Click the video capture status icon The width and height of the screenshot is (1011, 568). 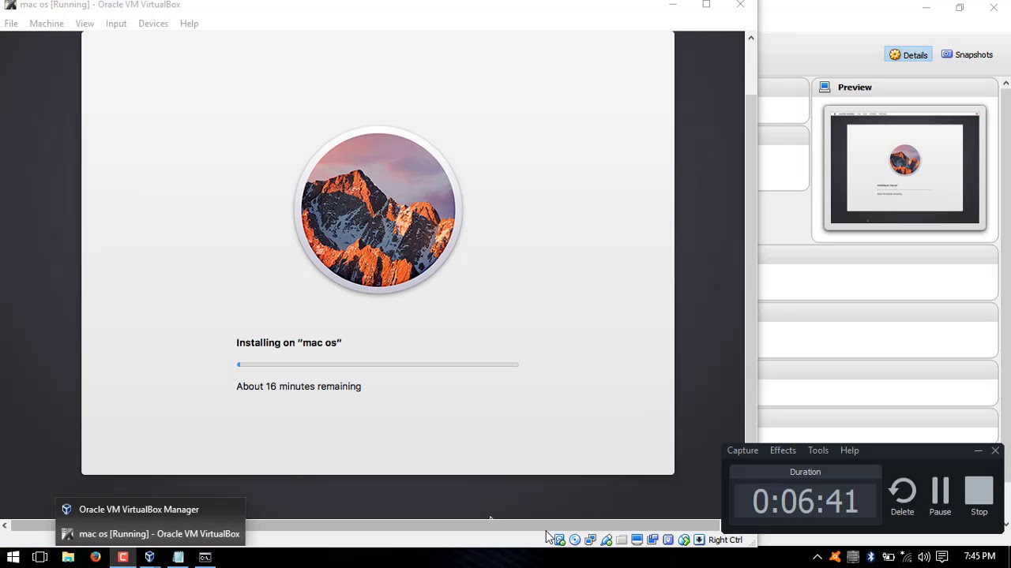652,540
